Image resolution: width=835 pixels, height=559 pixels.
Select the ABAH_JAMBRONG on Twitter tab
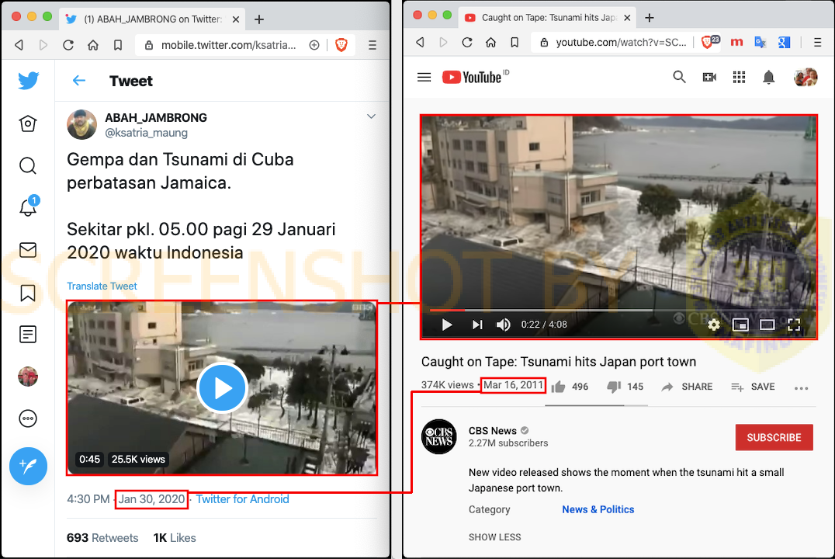click(152, 19)
